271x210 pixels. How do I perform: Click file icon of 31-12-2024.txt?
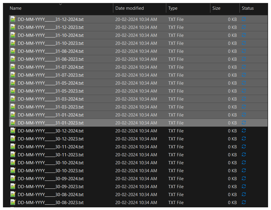(x=13, y=19)
